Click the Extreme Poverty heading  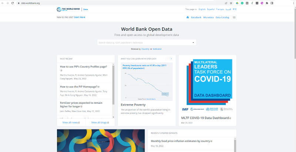pyautogui.click(x=133, y=105)
